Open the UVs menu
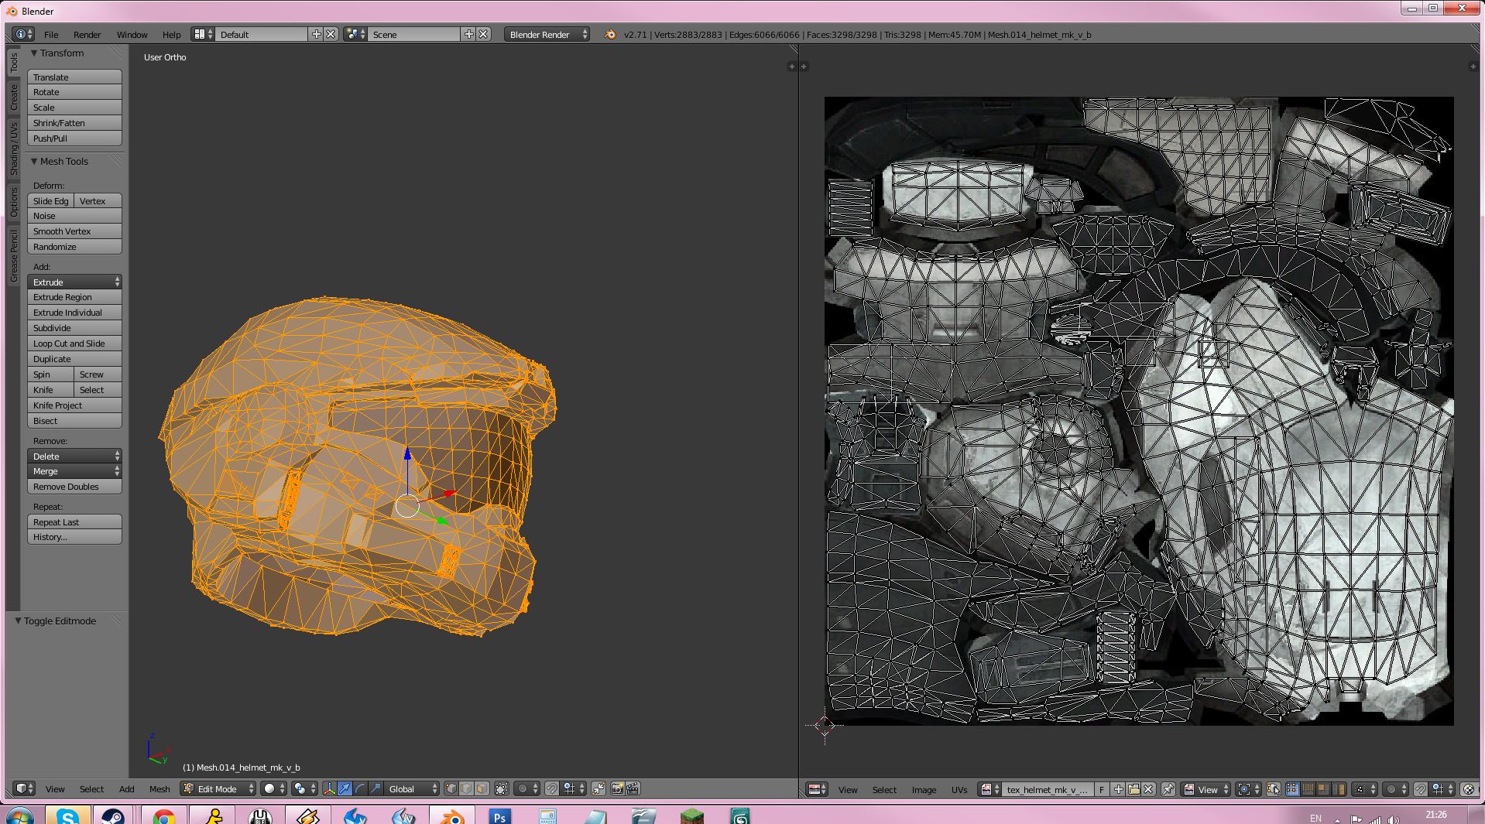The width and height of the screenshot is (1485, 824). [959, 789]
